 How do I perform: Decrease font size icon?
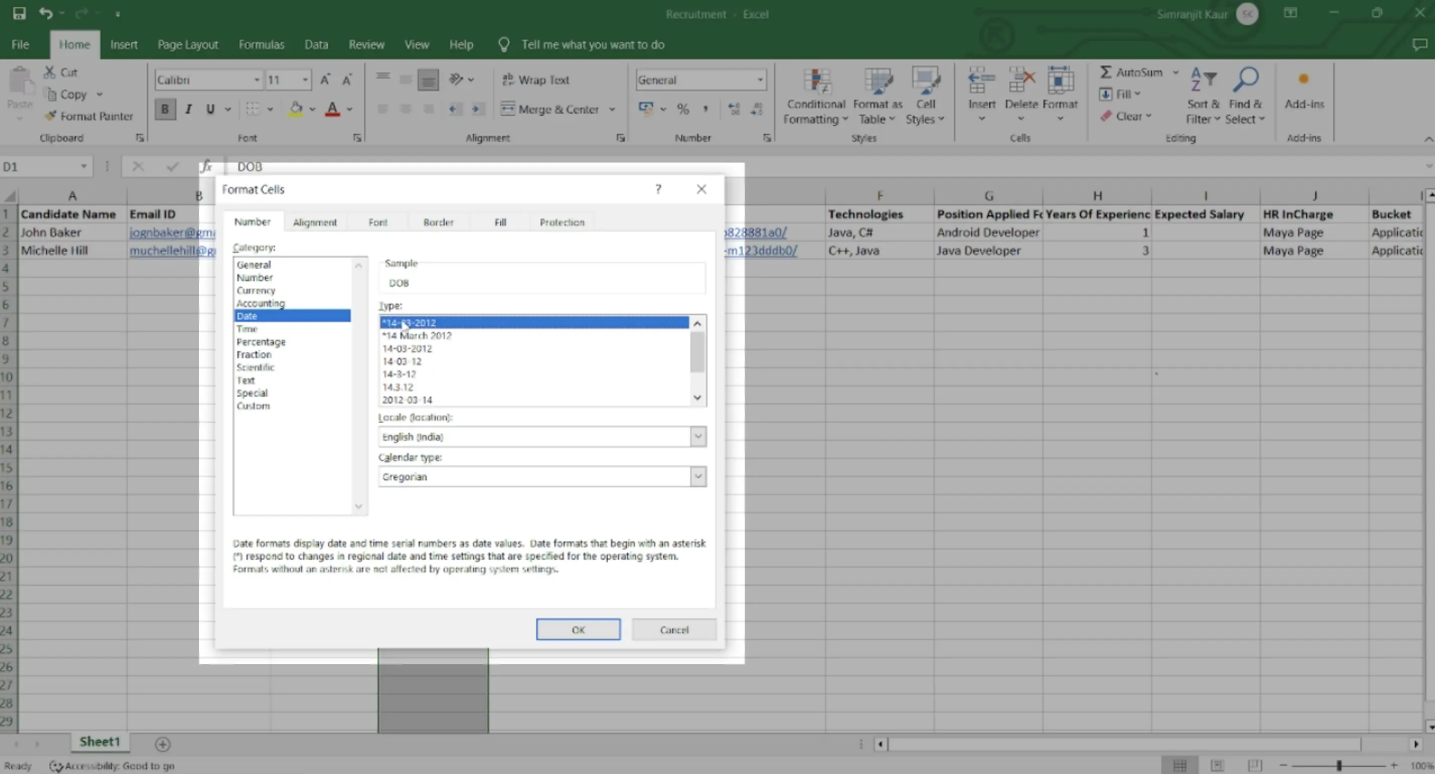(347, 80)
